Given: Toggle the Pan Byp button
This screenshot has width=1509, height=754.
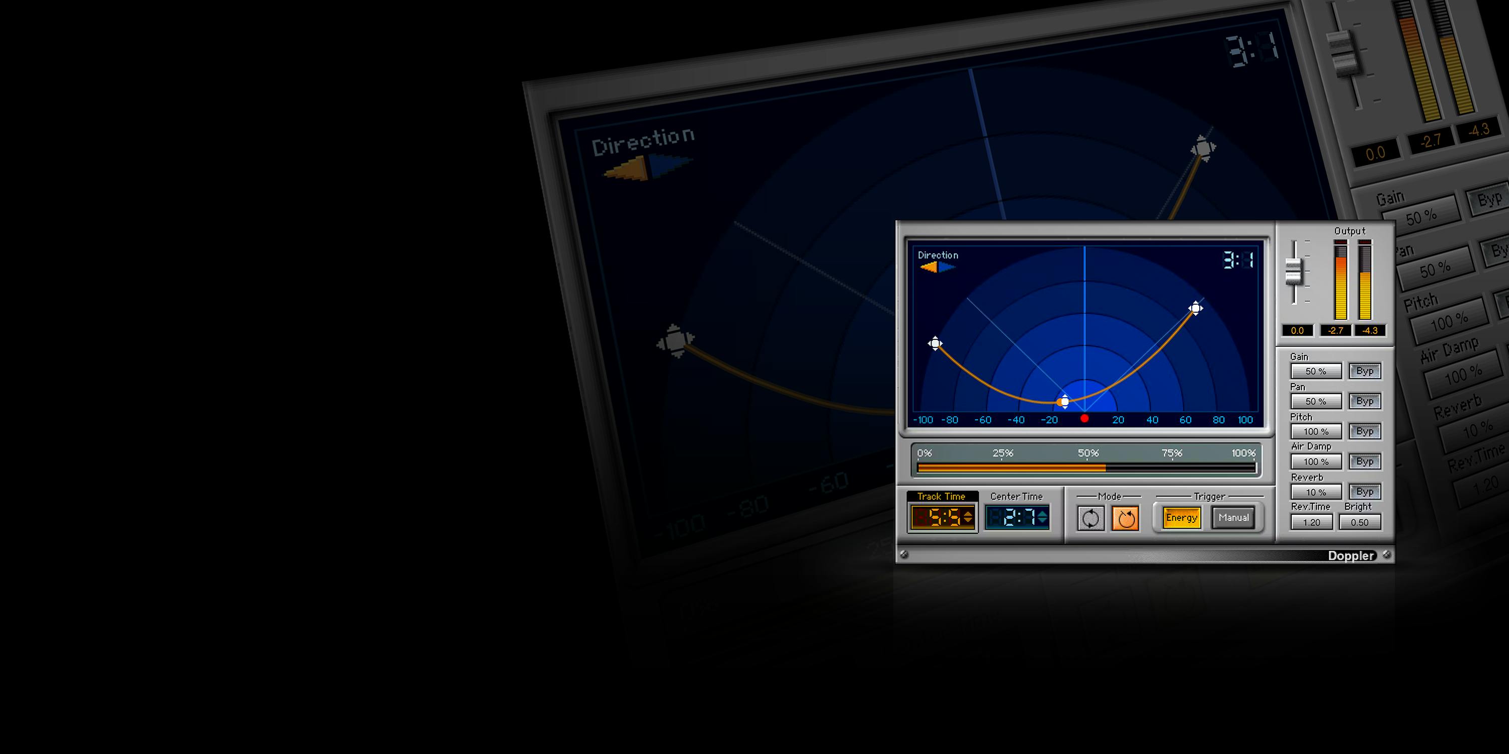Looking at the screenshot, I should coord(1364,402).
